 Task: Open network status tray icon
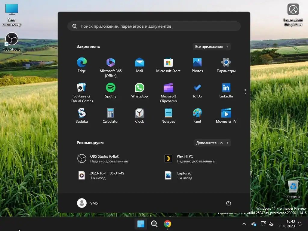tap(263, 224)
